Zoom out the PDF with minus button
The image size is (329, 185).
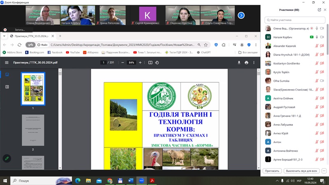(123, 62)
